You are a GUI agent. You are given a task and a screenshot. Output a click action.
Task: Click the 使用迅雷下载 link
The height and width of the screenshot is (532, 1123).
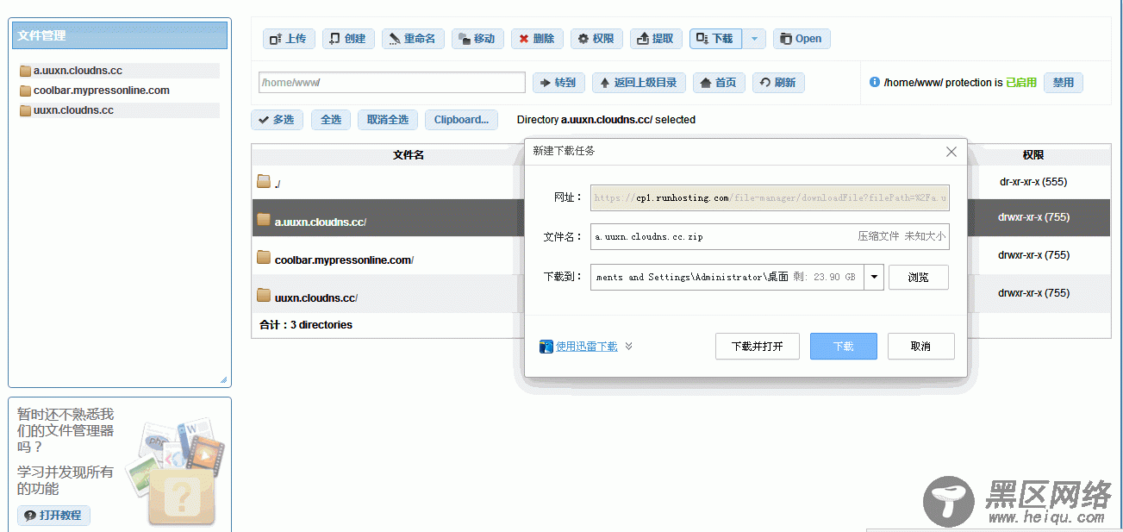pyautogui.click(x=586, y=347)
